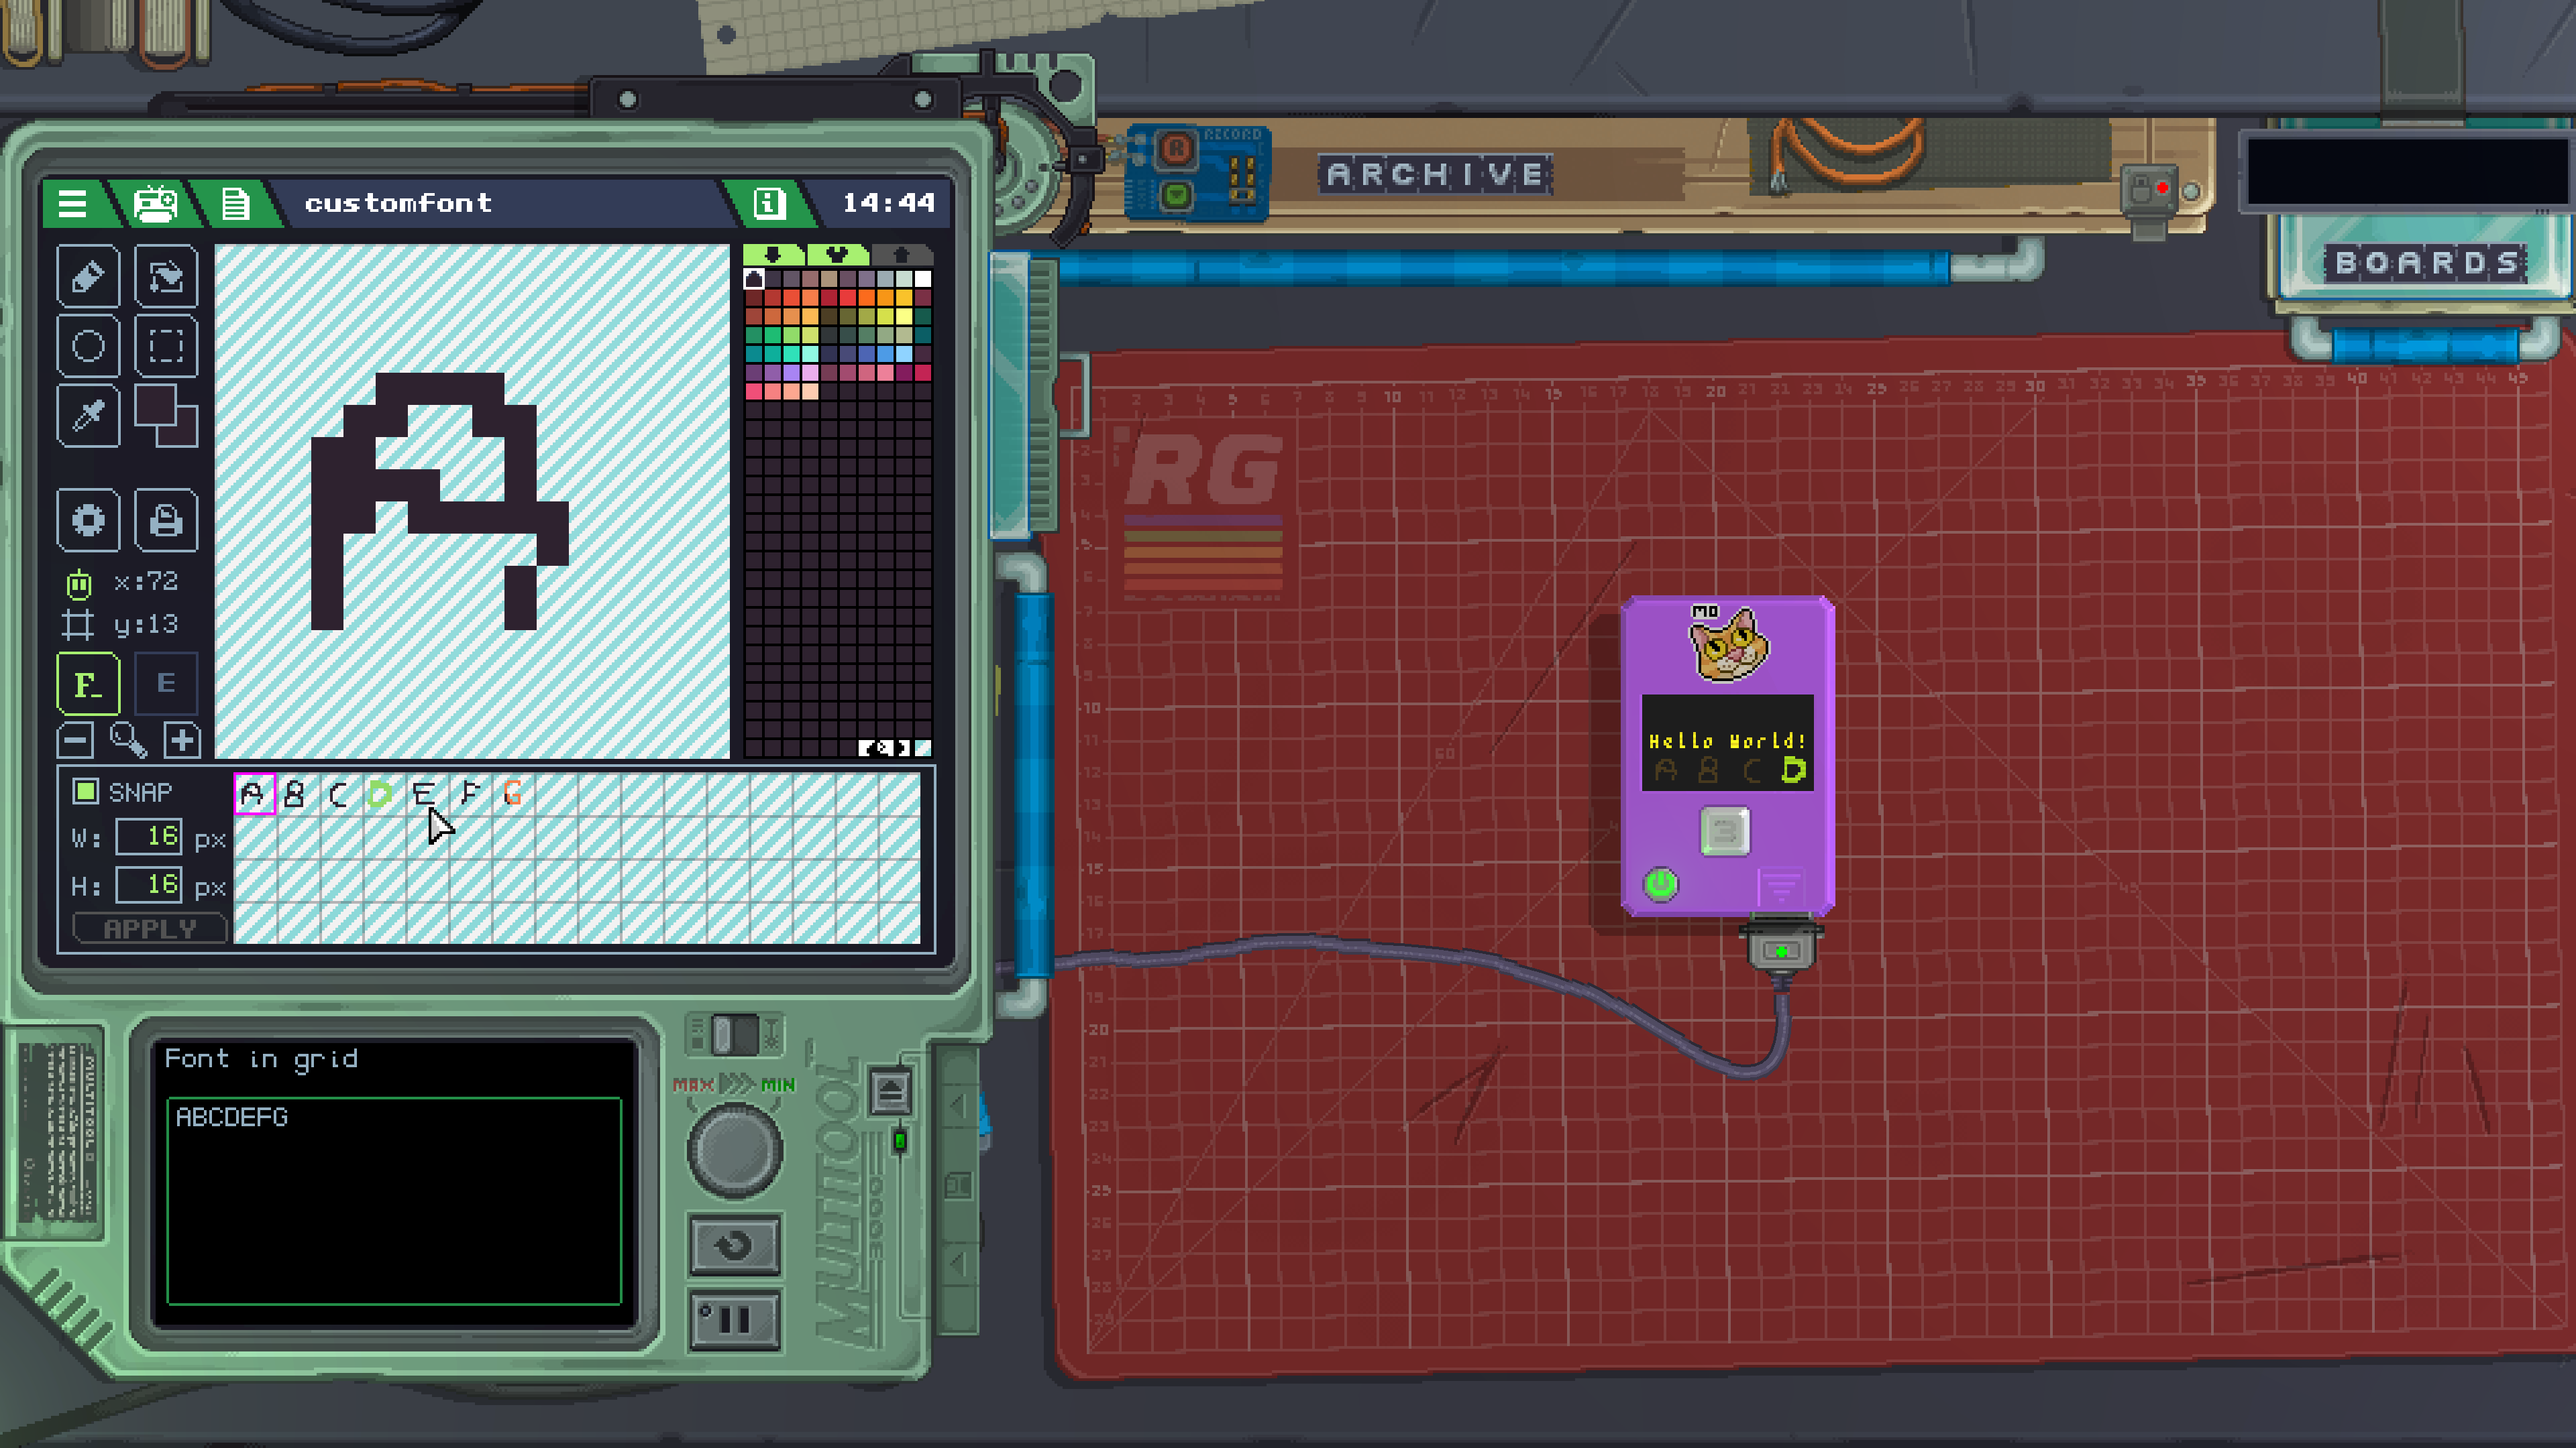Viewport: 2576px width, 1448px height.
Task: Activate the rectangular selection tool
Action: tap(166, 346)
